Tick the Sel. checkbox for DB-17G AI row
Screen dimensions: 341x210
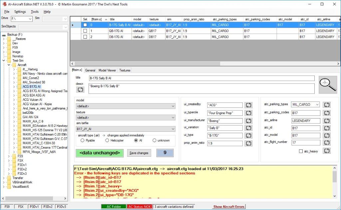[85, 37]
